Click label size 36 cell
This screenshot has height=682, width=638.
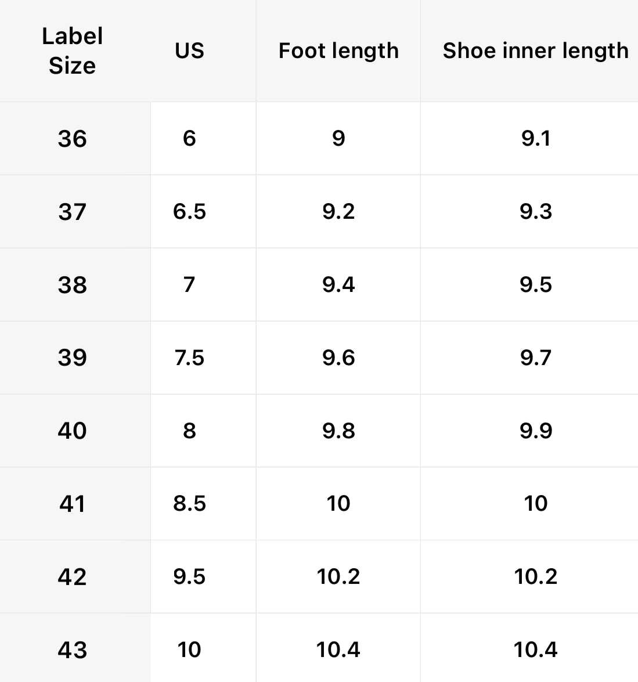[73, 139]
